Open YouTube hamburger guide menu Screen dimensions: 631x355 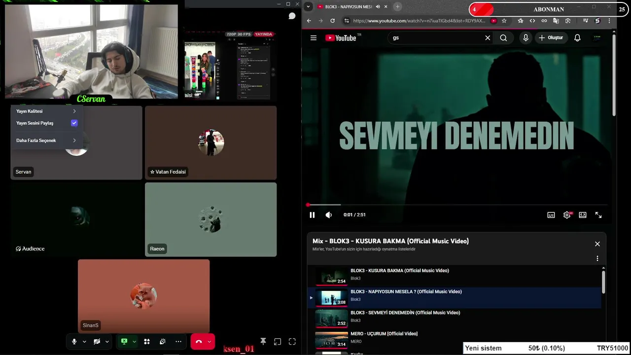point(313,37)
